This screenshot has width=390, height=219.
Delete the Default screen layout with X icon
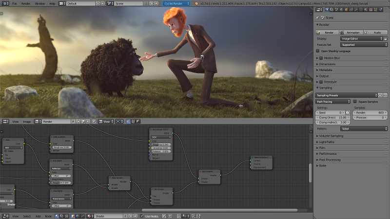(x=102, y=3)
